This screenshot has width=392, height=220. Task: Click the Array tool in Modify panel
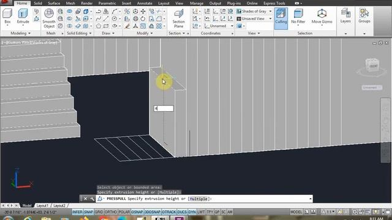pyautogui.click(x=159, y=26)
